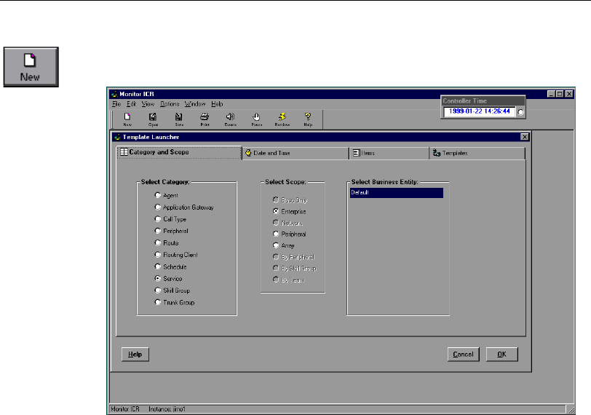The width and height of the screenshot is (591, 415).
Task: Click the New icon in Monitor ICR toolbar
Action: pos(127,119)
